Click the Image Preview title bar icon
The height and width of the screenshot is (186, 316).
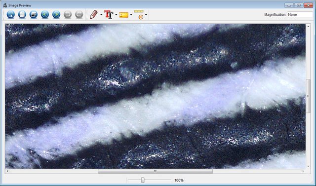[x=5, y=5]
